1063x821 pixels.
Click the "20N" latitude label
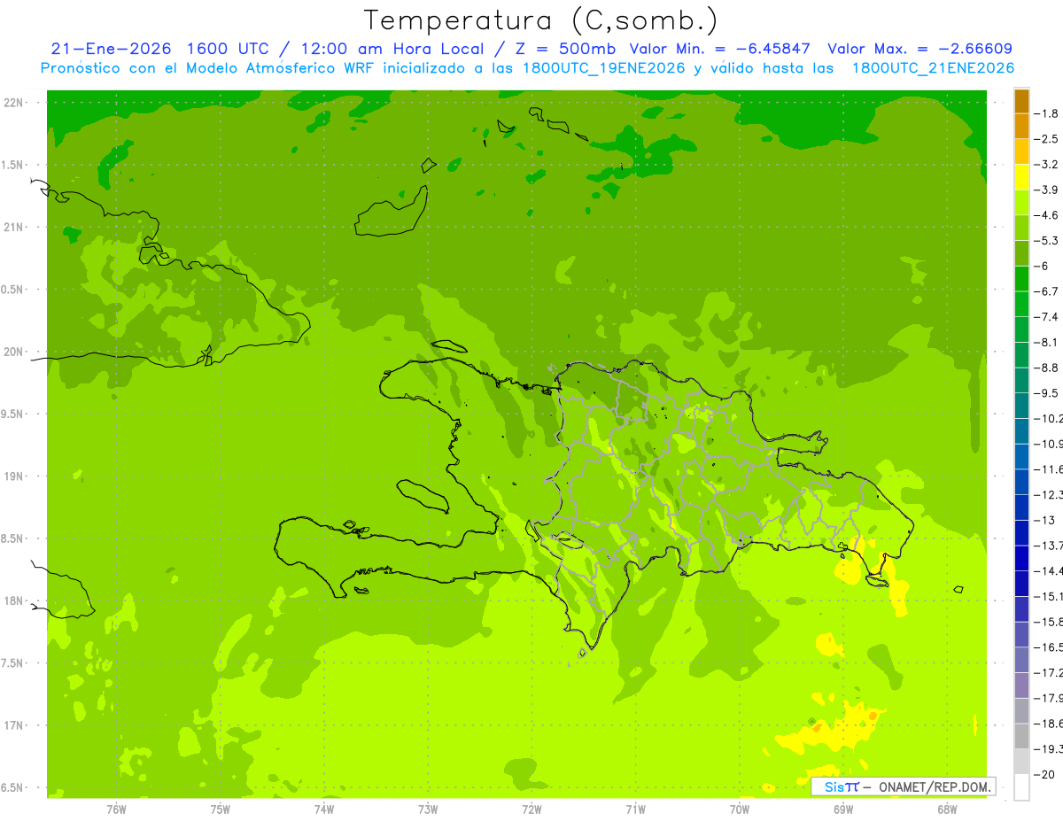pos(14,352)
